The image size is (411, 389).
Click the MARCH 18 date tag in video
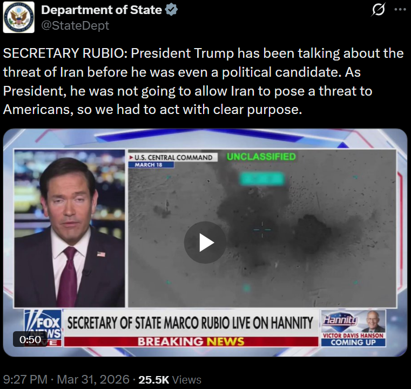click(151, 165)
